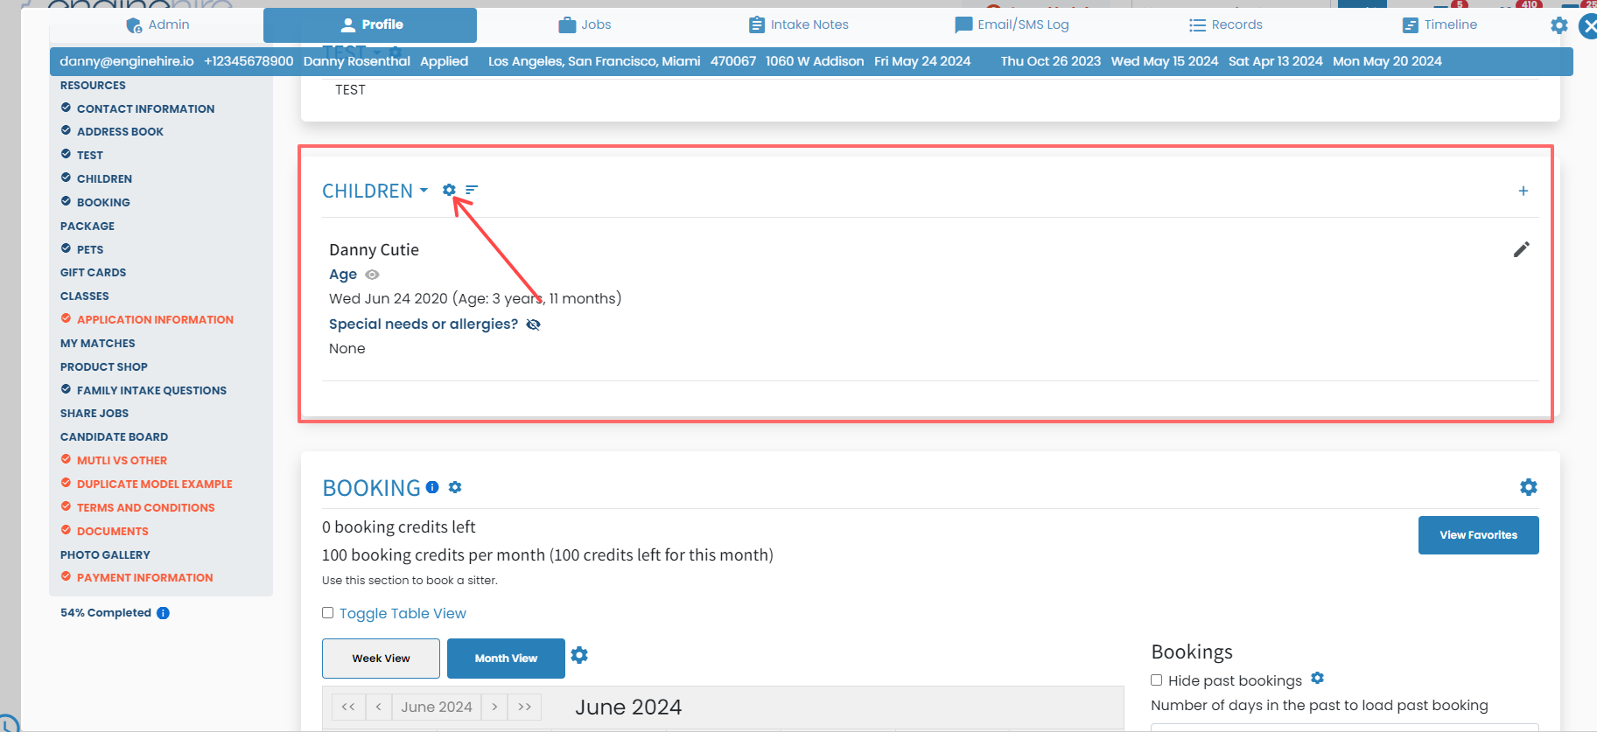
Task: Click the sort icon beside Children heading
Action: 472,190
